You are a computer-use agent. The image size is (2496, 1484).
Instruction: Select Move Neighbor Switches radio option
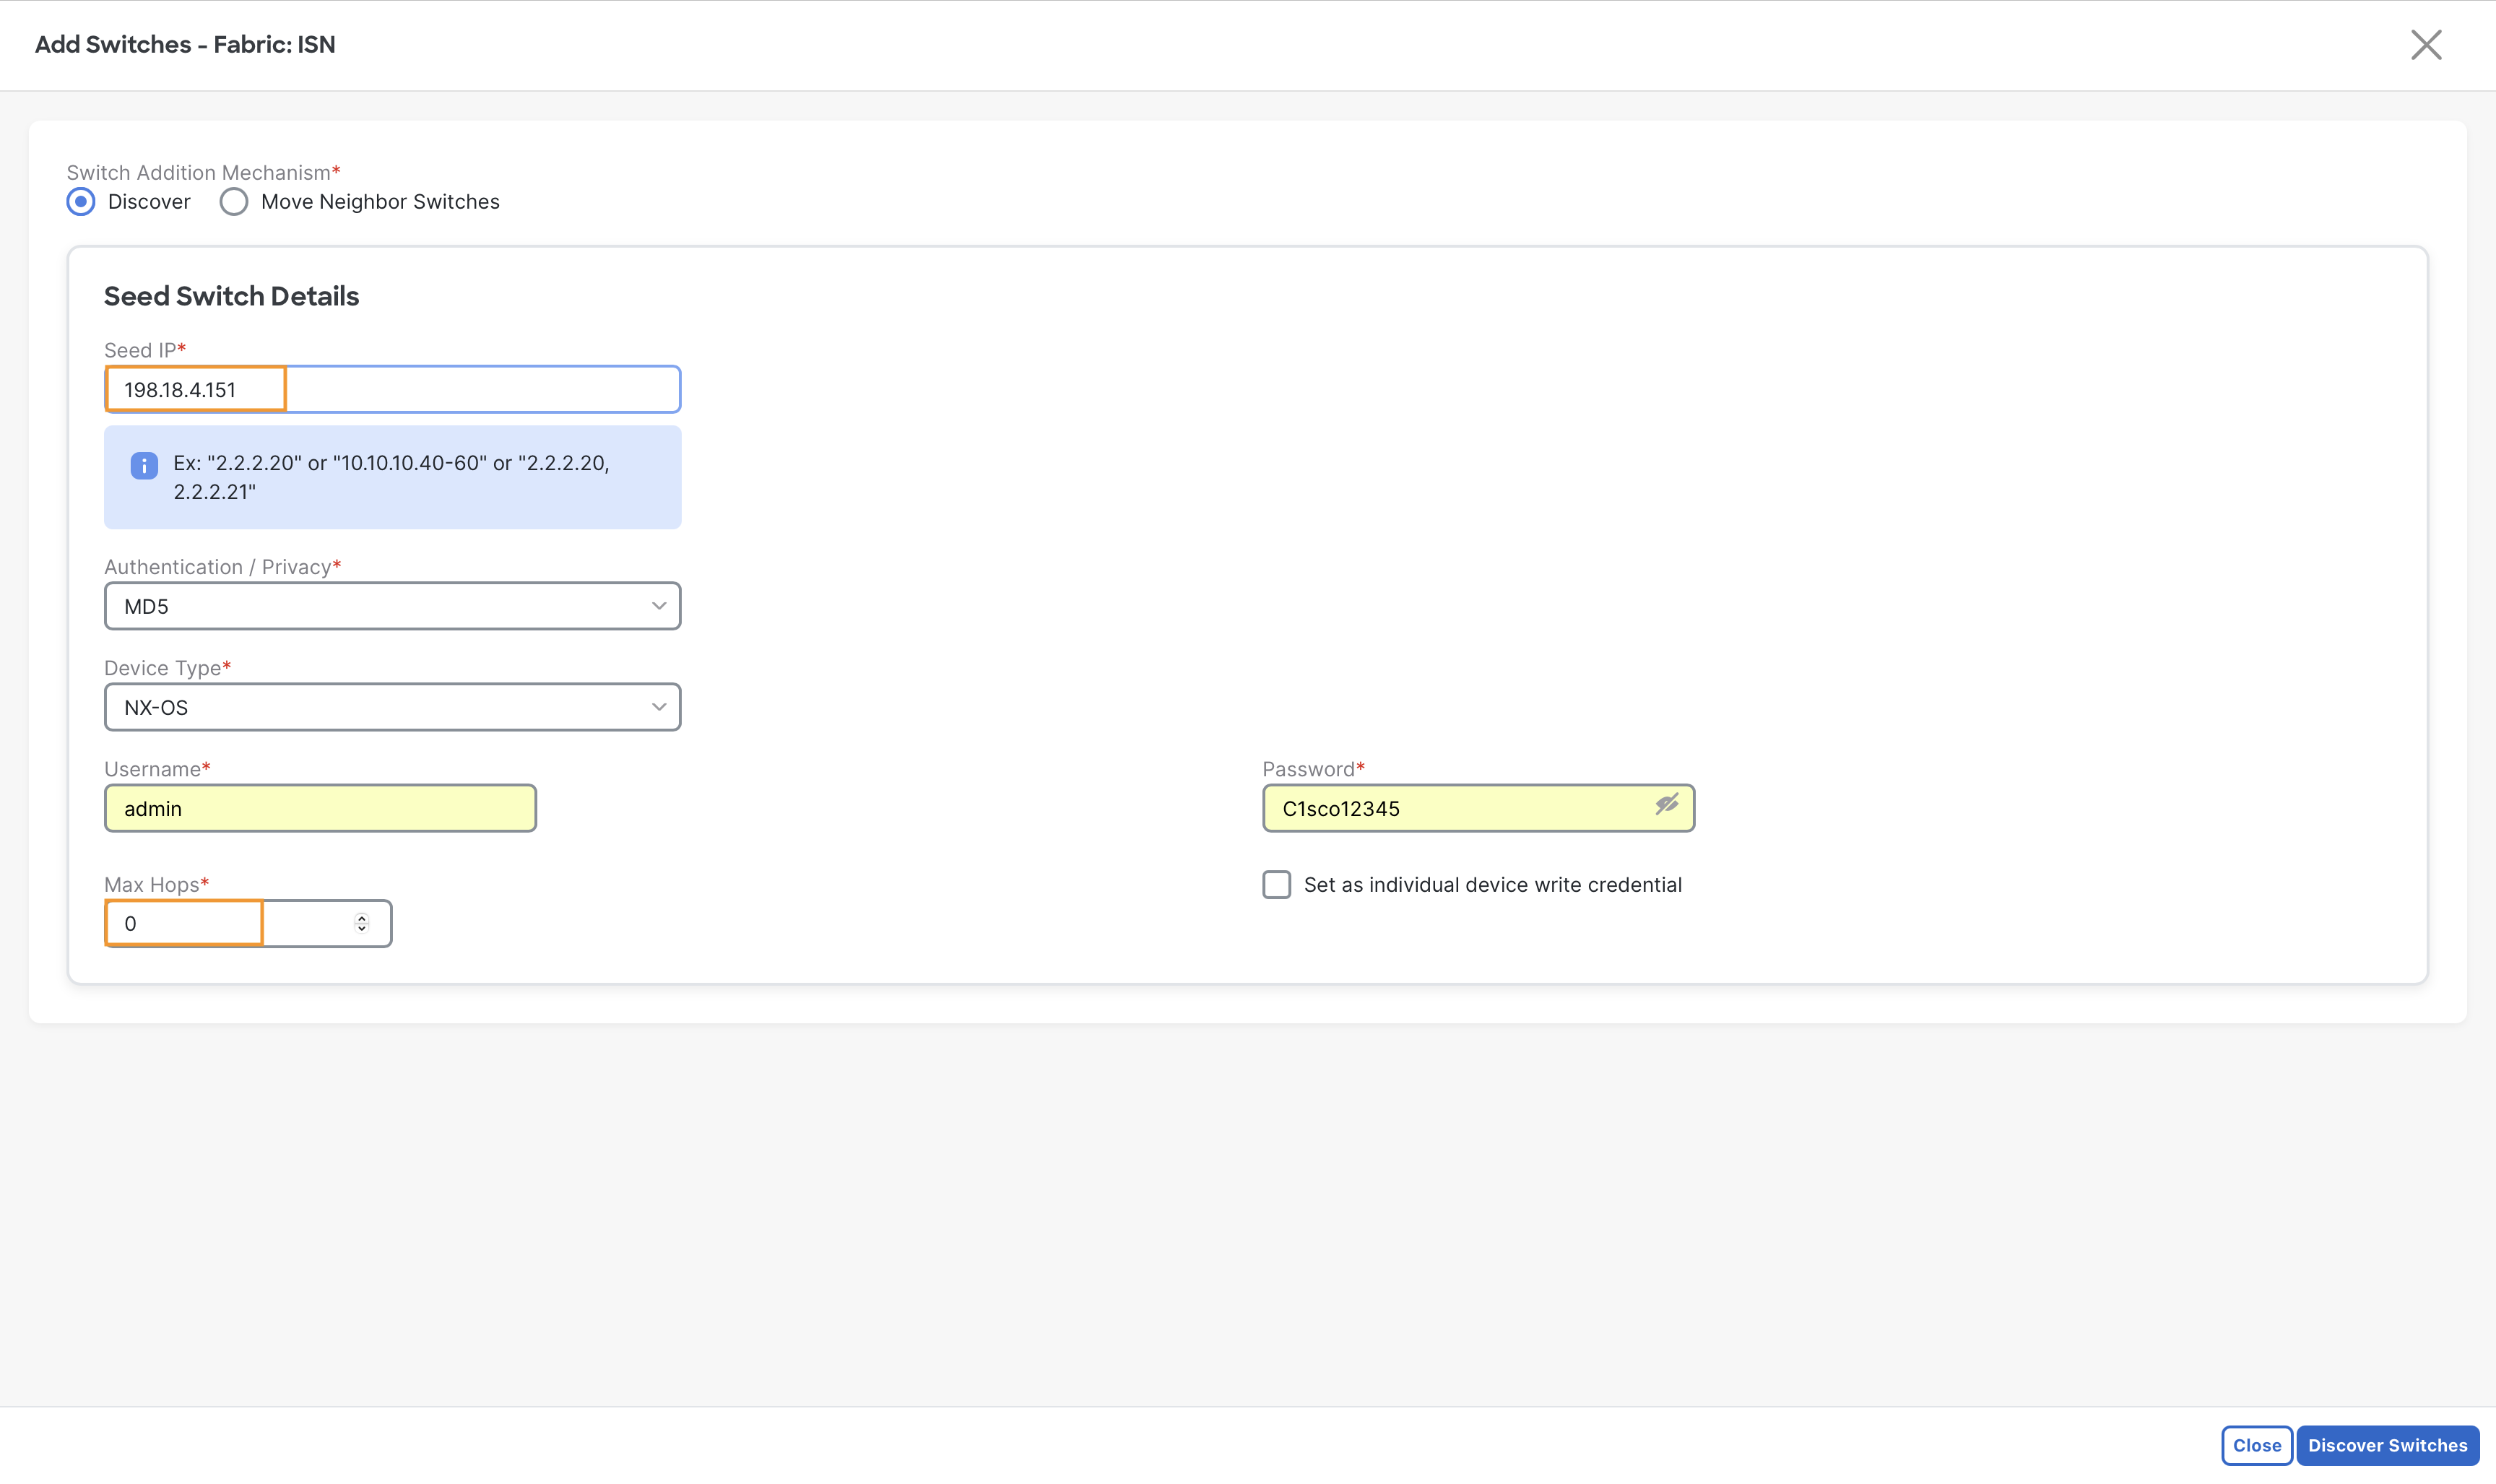234,202
